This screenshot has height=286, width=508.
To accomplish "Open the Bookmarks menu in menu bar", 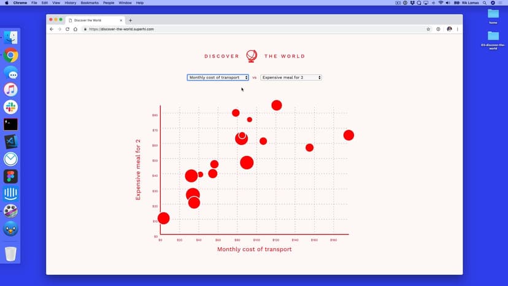I will click(90, 3).
